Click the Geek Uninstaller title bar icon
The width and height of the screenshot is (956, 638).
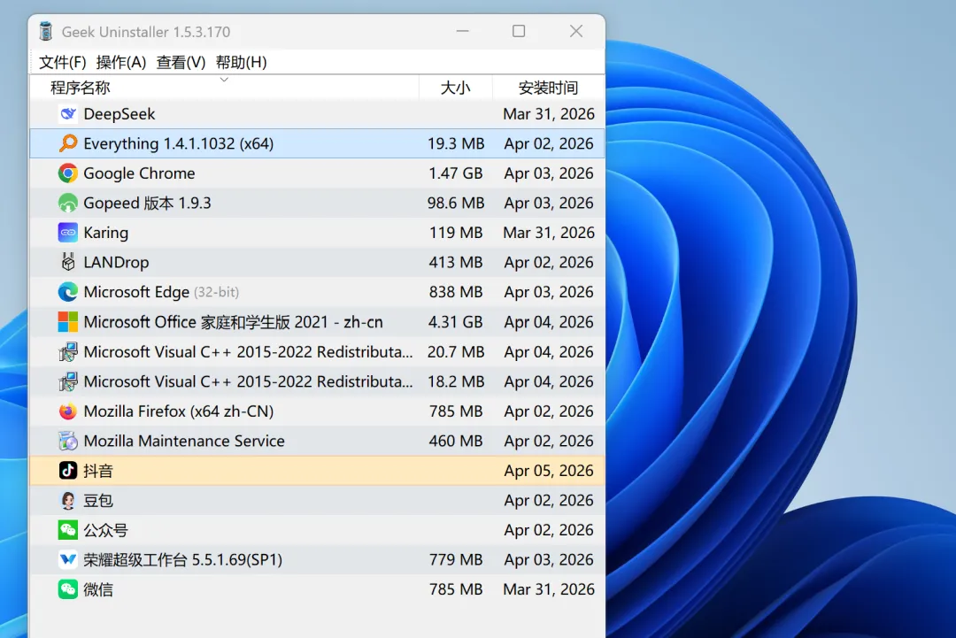pos(46,31)
